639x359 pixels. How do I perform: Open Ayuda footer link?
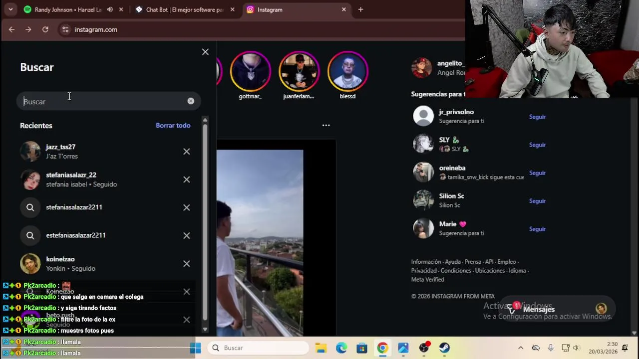452,262
